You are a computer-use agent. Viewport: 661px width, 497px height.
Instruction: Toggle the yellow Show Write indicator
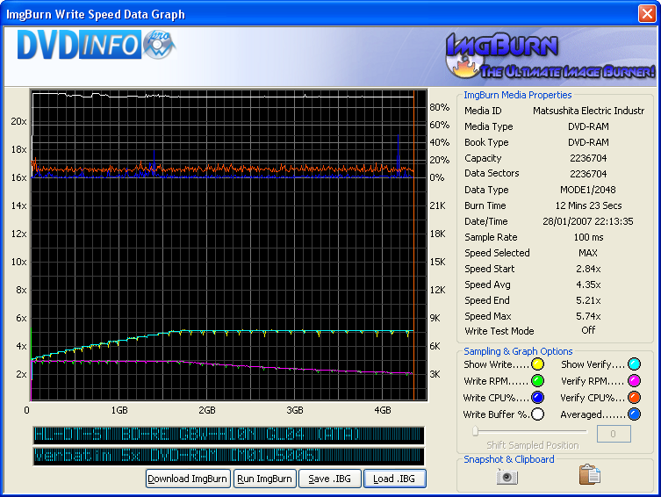[537, 364]
